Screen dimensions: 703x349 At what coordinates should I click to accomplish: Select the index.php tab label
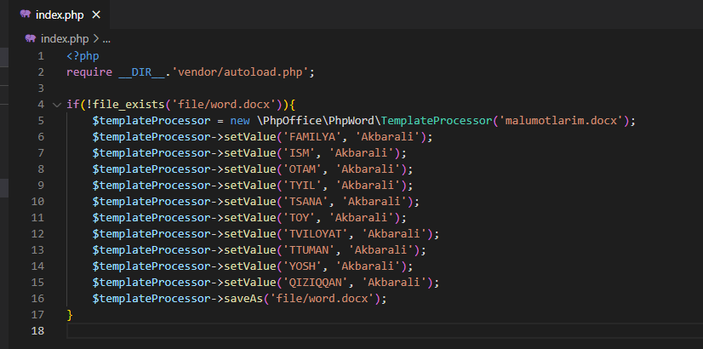pyautogui.click(x=60, y=14)
